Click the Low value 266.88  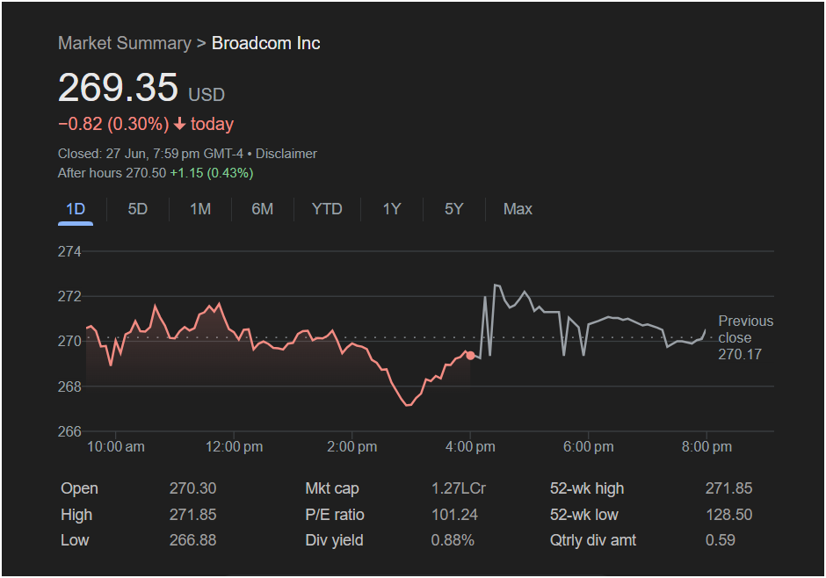192,540
